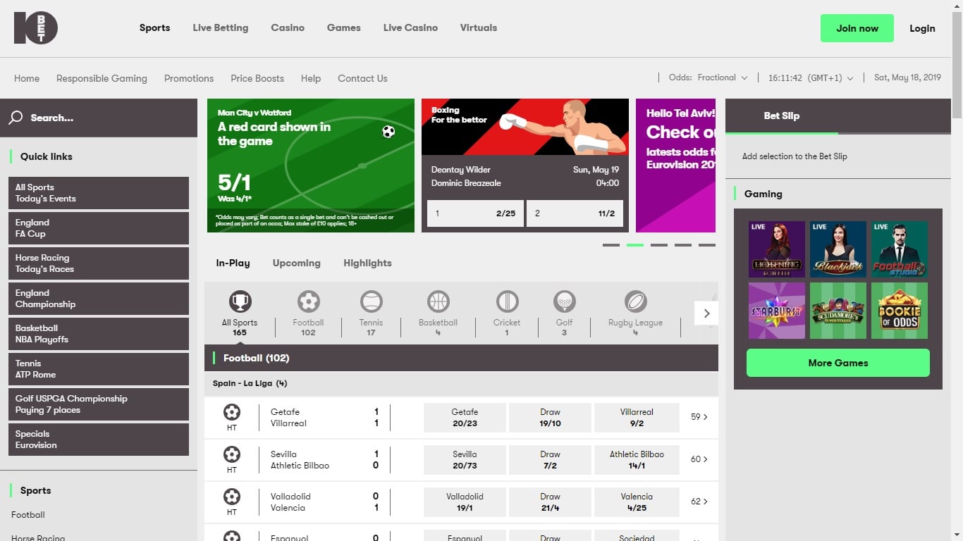
Task: Click the football icon beside Valladolid match
Action: click(231, 497)
